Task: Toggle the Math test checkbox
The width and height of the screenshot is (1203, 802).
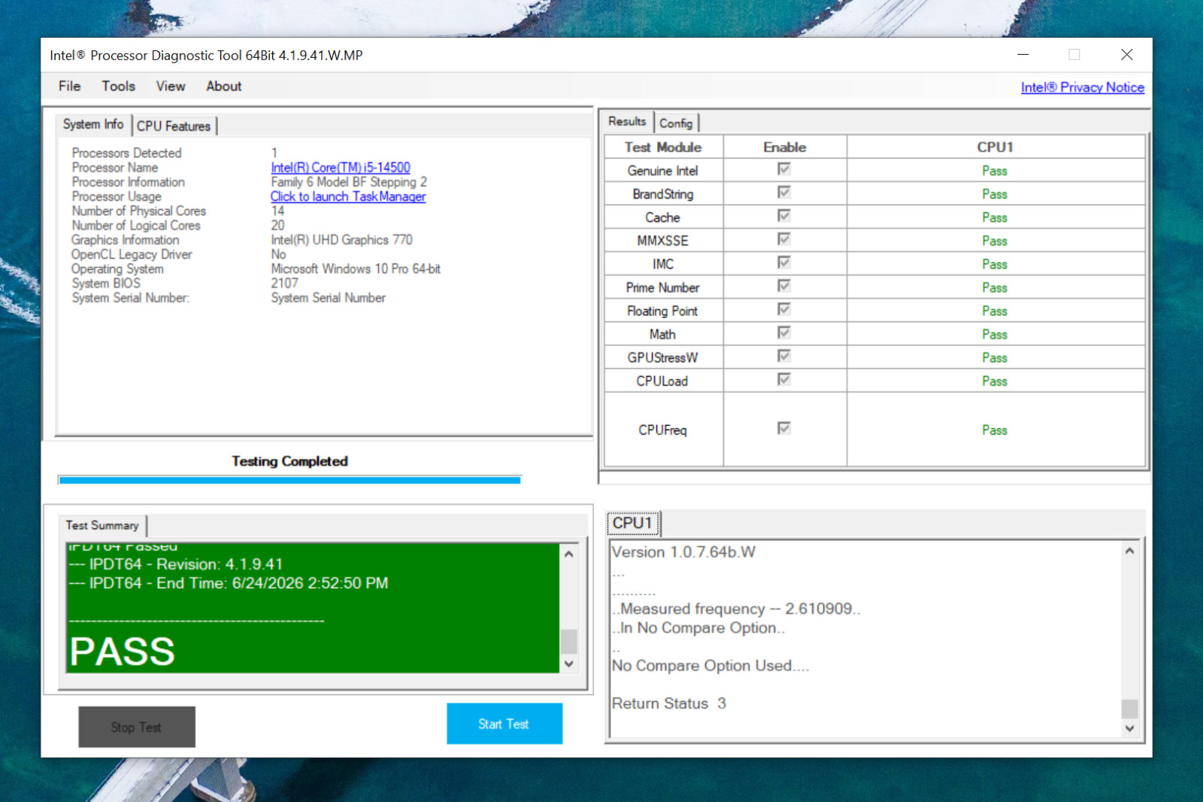Action: click(784, 333)
